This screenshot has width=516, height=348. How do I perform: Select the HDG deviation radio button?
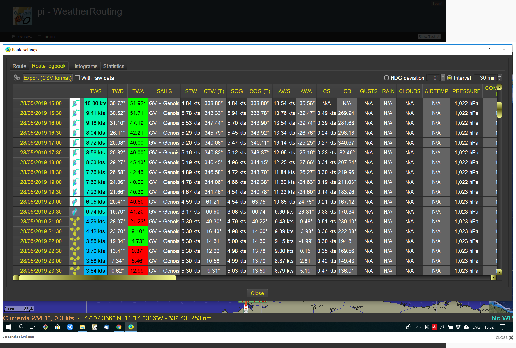[x=386, y=78]
